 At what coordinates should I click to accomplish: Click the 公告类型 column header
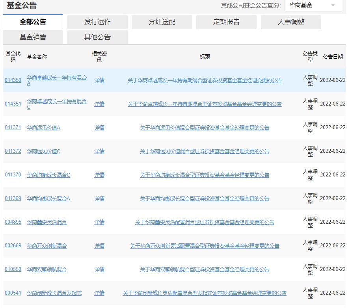(310, 57)
